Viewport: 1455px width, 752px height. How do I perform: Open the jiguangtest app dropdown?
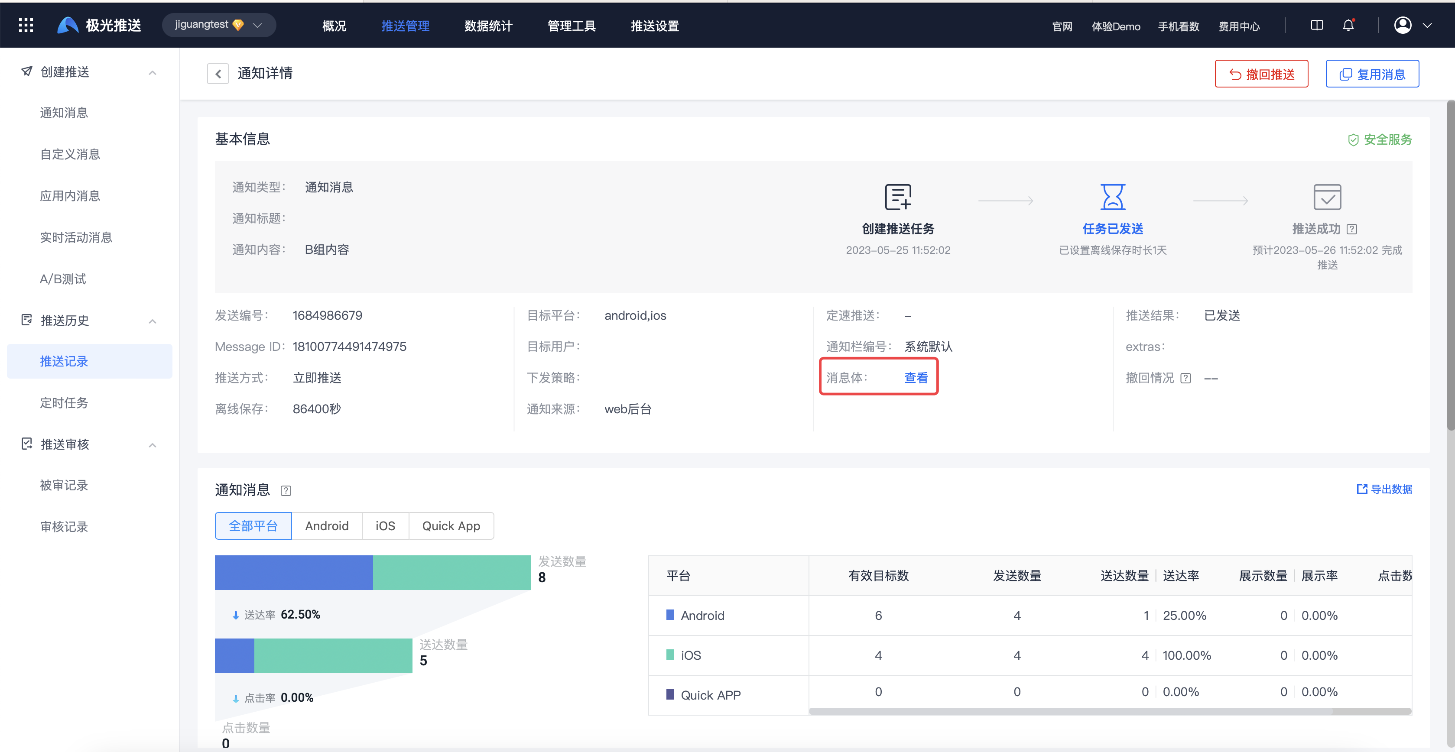[x=218, y=25]
